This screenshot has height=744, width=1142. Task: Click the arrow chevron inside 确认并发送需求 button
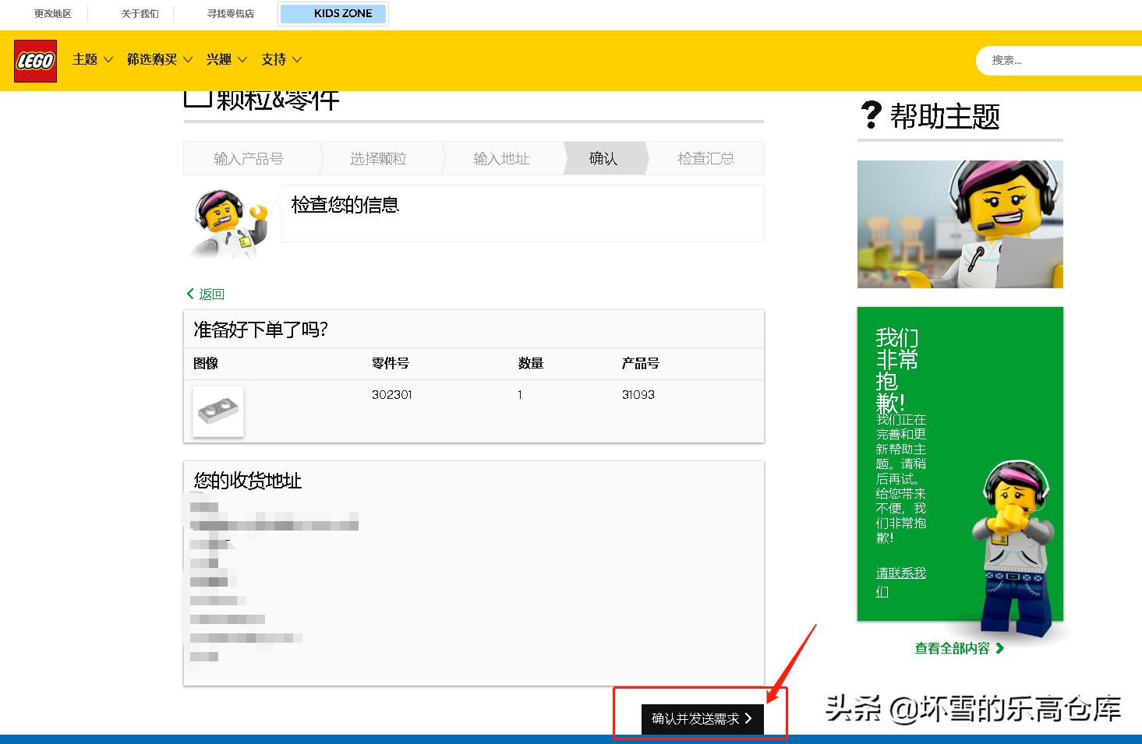(x=748, y=719)
